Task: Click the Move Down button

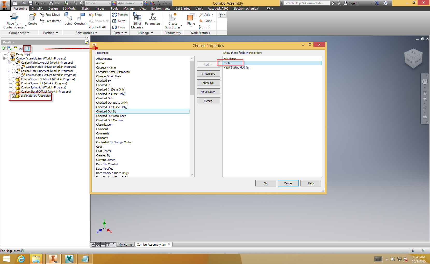Action: 208,92
